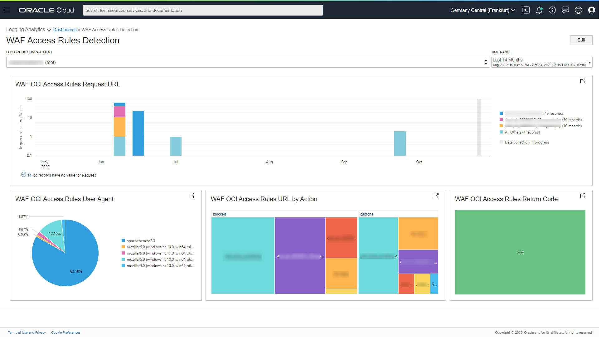Click the search resources input field
Screen dimensions: 601x340
pyautogui.click(x=203, y=10)
